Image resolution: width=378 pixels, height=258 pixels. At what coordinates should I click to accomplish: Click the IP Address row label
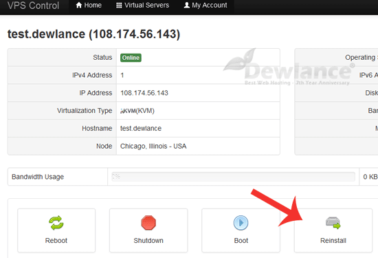[96, 93]
